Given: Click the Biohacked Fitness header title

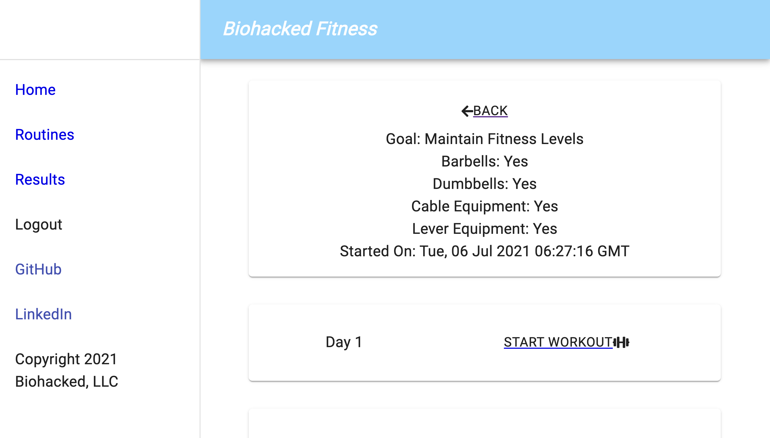Looking at the screenshot, I should [300, 29].
